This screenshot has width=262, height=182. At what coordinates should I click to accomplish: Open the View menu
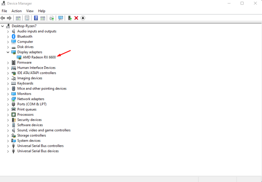pos(30,11)
